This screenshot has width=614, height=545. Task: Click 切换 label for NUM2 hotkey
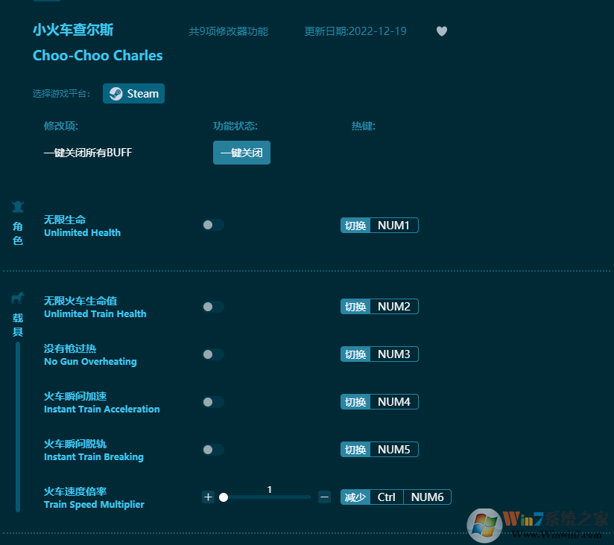[x=355, y=307]
